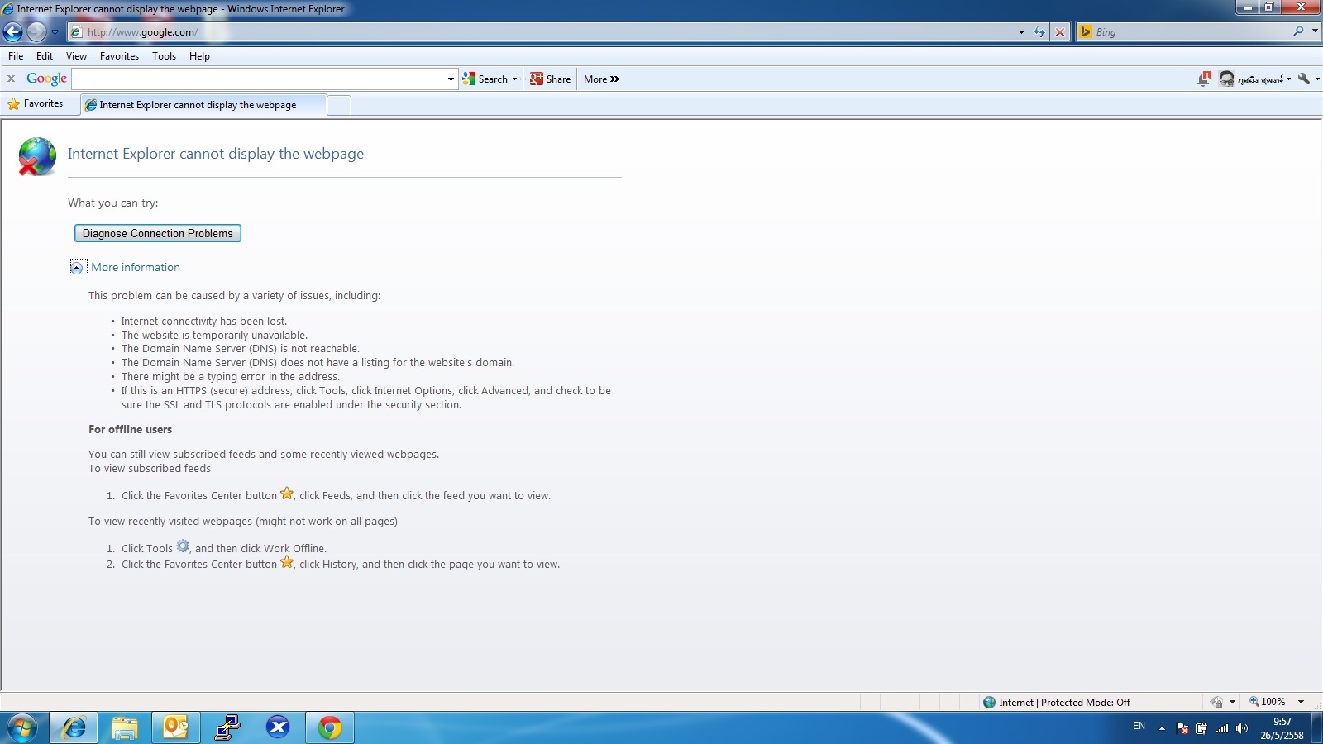Go back with the Back arrow button
This screenshot has width=1323, height=744.
(x=13, y=32)
